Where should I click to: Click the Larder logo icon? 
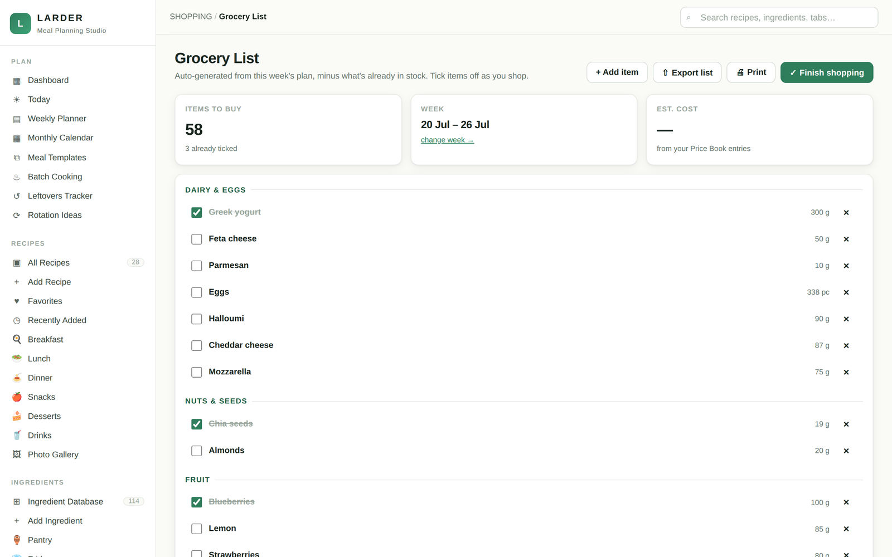tap(21, 23)
